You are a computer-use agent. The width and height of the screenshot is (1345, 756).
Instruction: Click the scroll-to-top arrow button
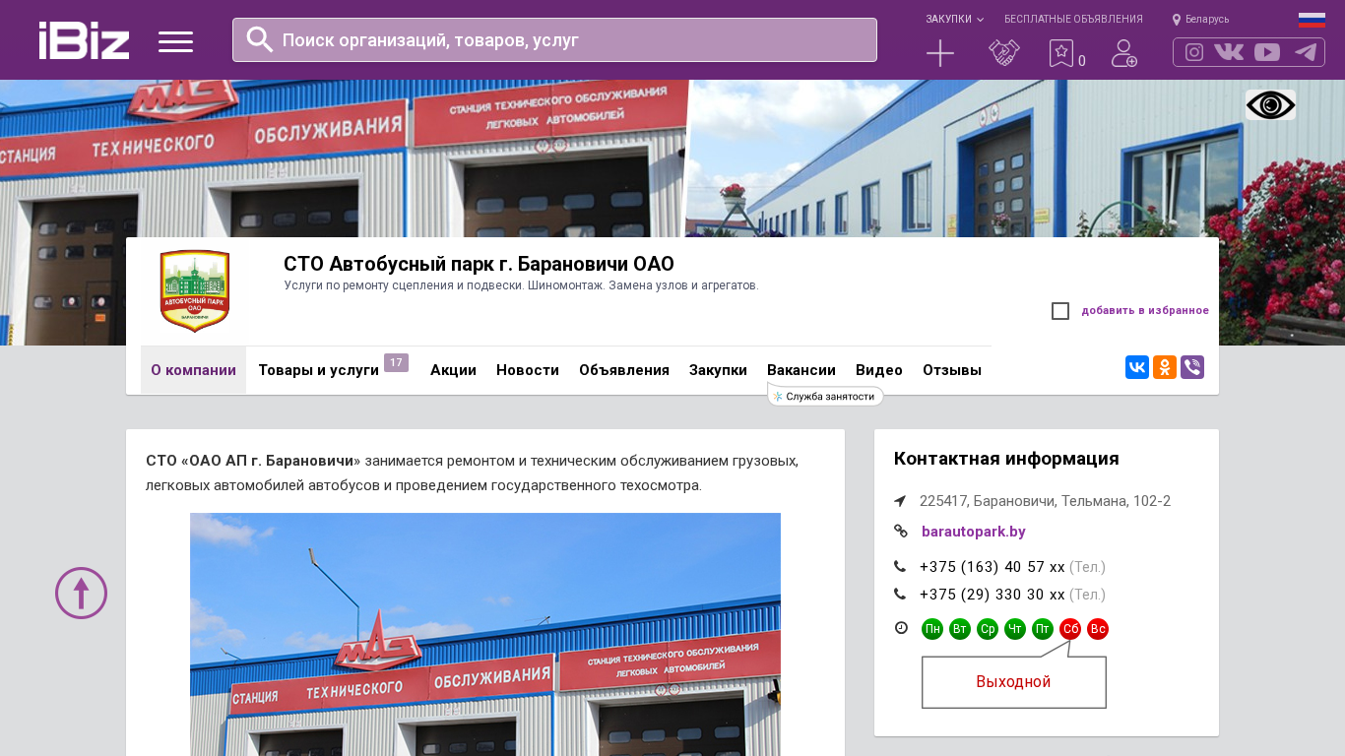pyautogui.click(x=81, y=593)
